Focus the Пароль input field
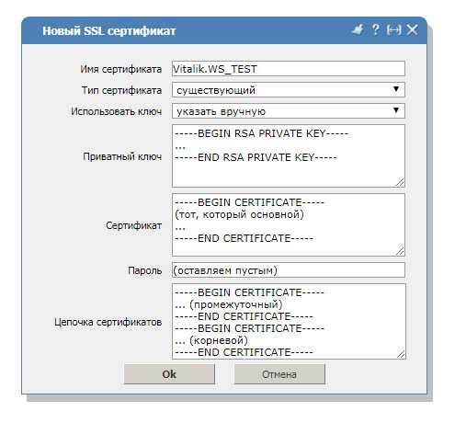Screen dimensions: 455x423 coord(289,270)
